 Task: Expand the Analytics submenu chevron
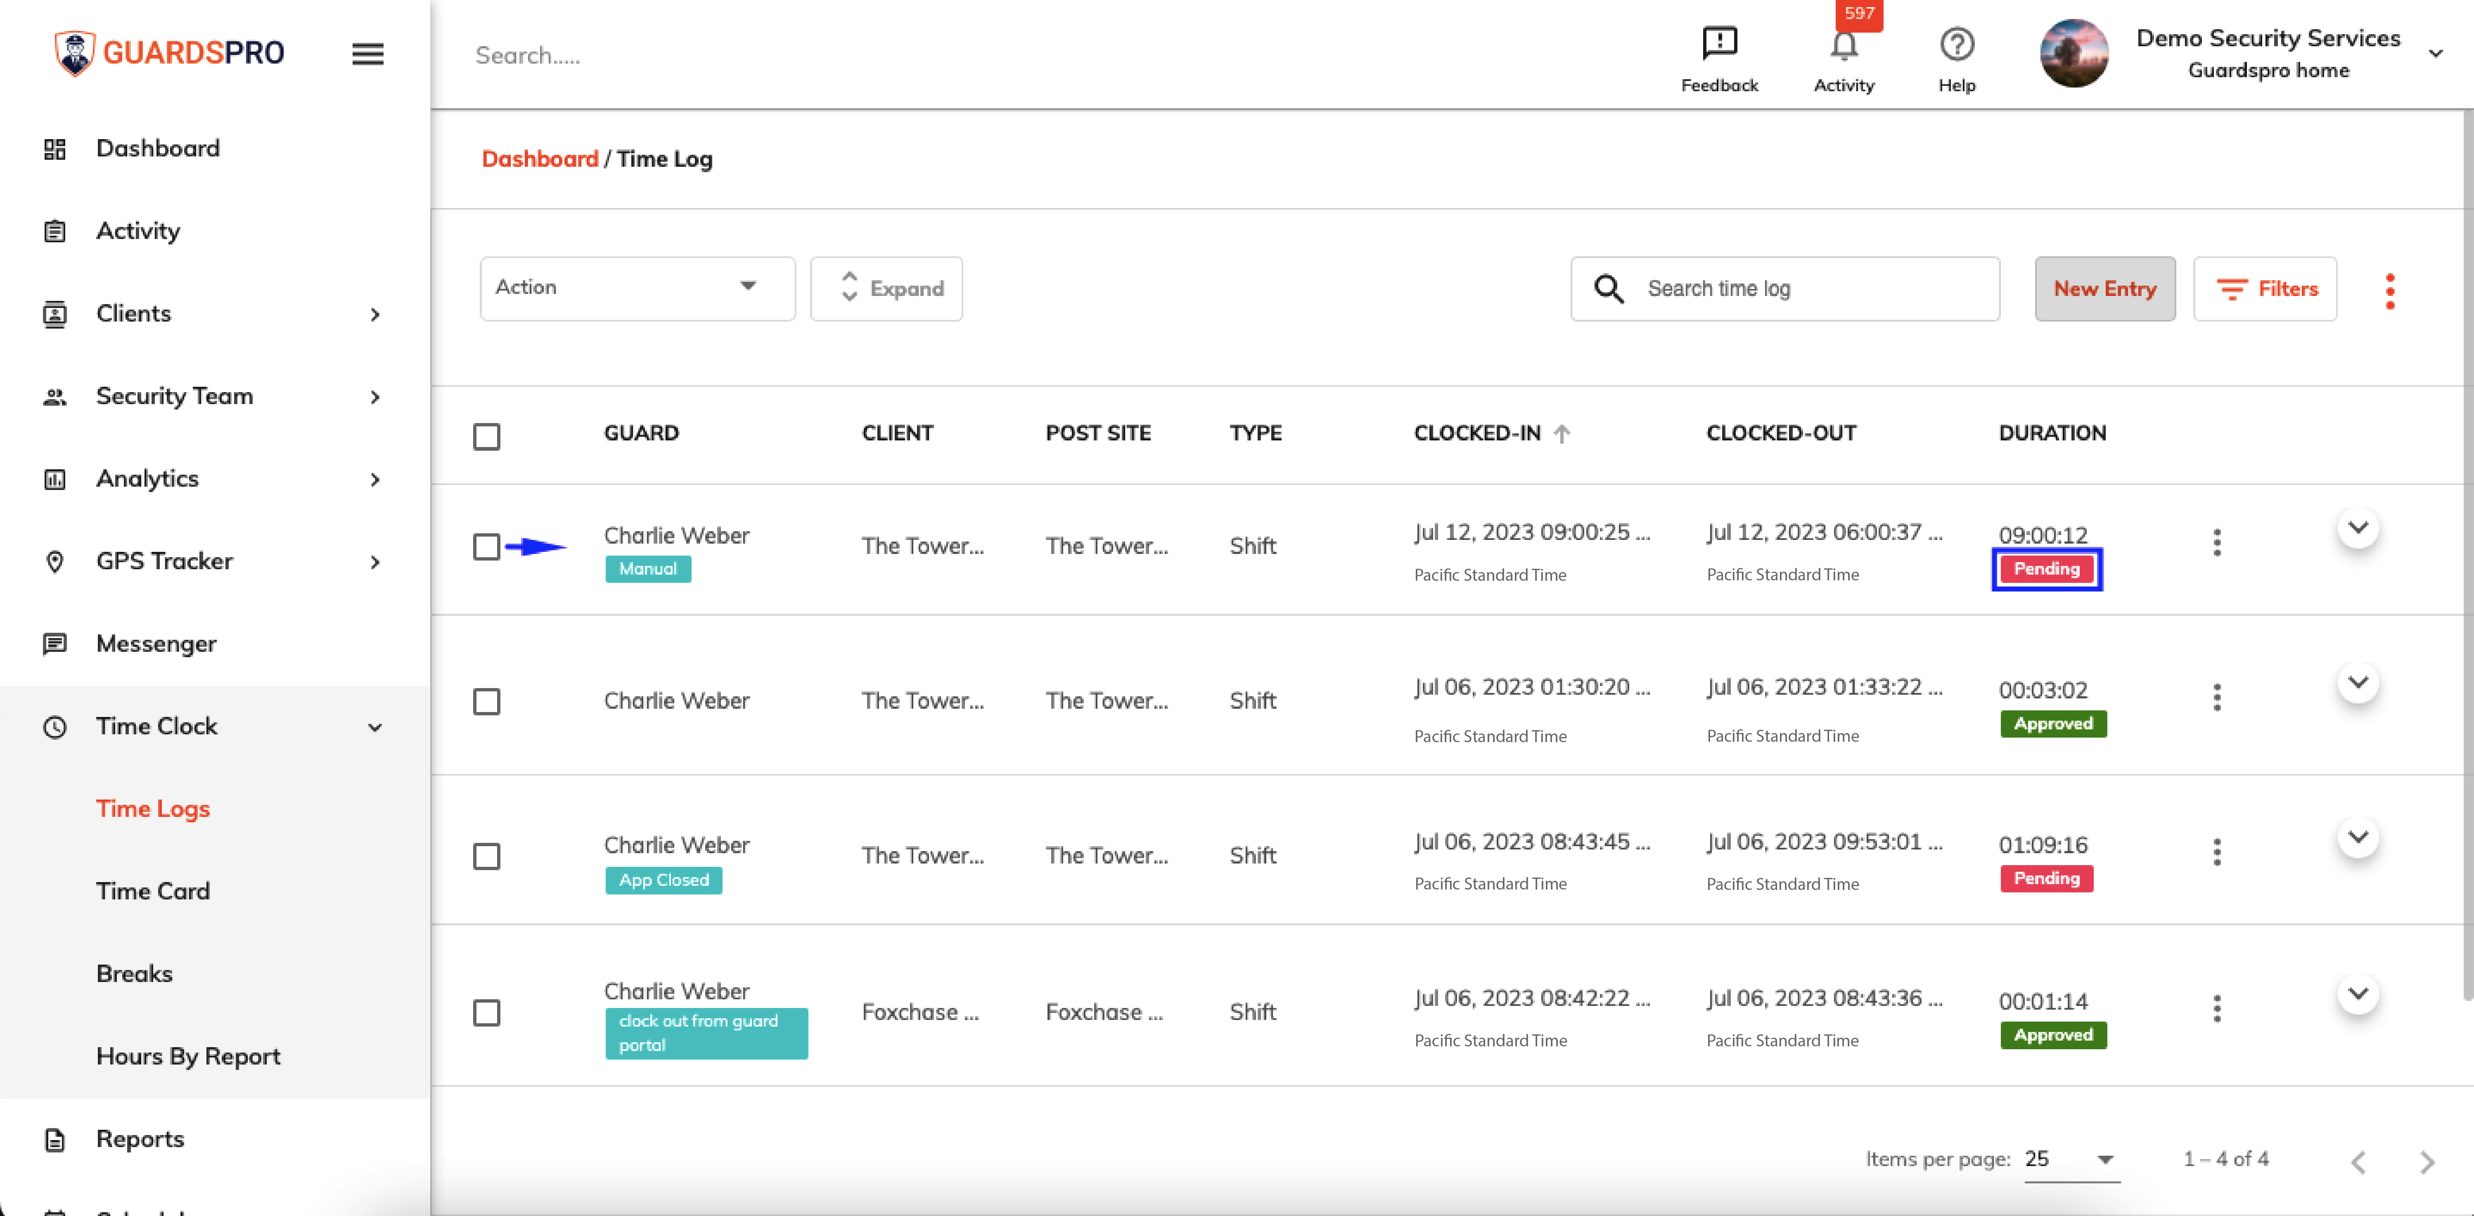pos(376,480)
